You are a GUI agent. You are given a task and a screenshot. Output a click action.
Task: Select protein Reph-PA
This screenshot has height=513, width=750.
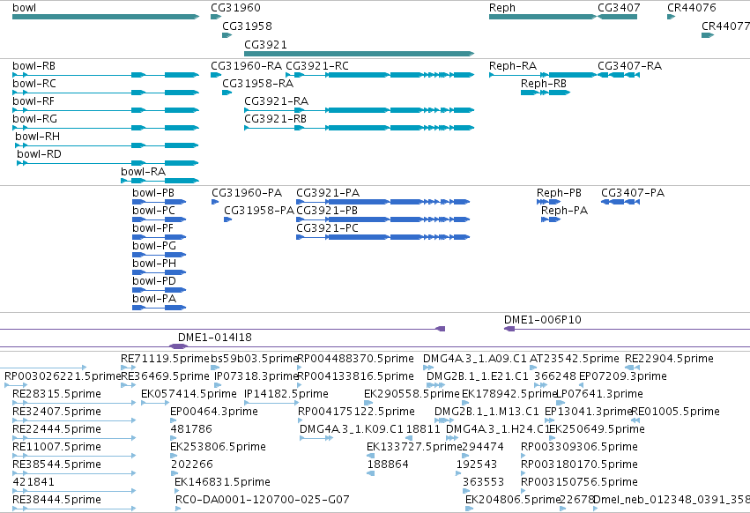(x=551, y=219)
